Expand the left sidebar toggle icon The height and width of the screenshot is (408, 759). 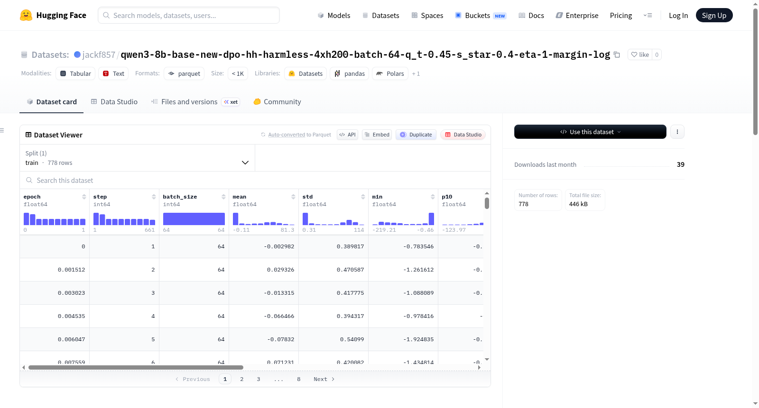(2, 130)
